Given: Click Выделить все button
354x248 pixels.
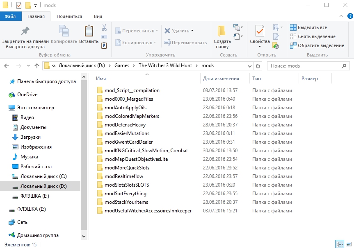Looking at the screenshot, I should pos(308,27).
